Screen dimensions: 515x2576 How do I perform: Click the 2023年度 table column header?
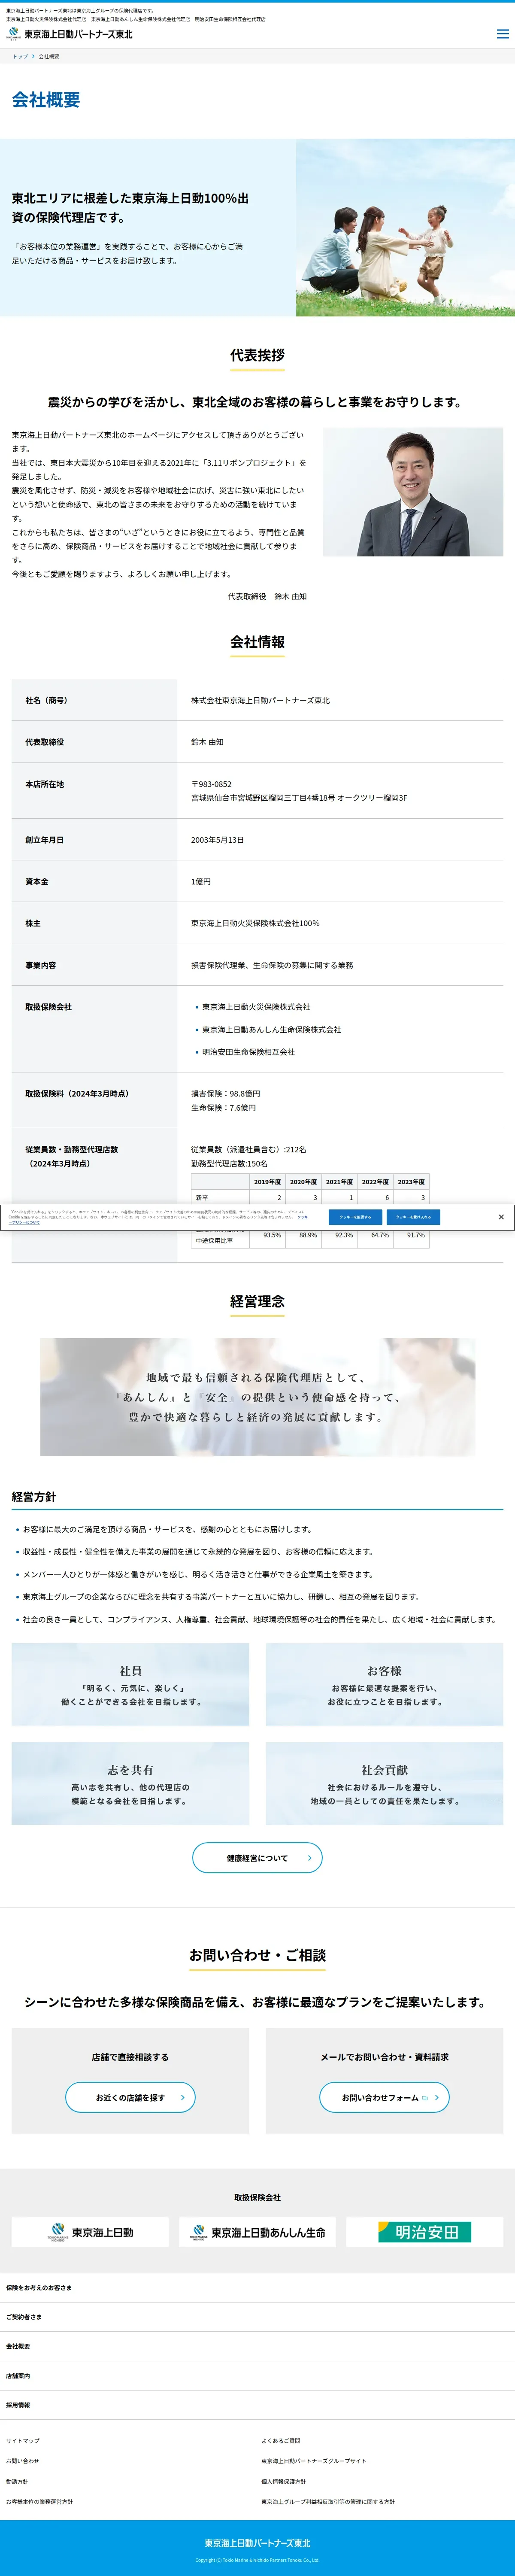[411, 1181]
